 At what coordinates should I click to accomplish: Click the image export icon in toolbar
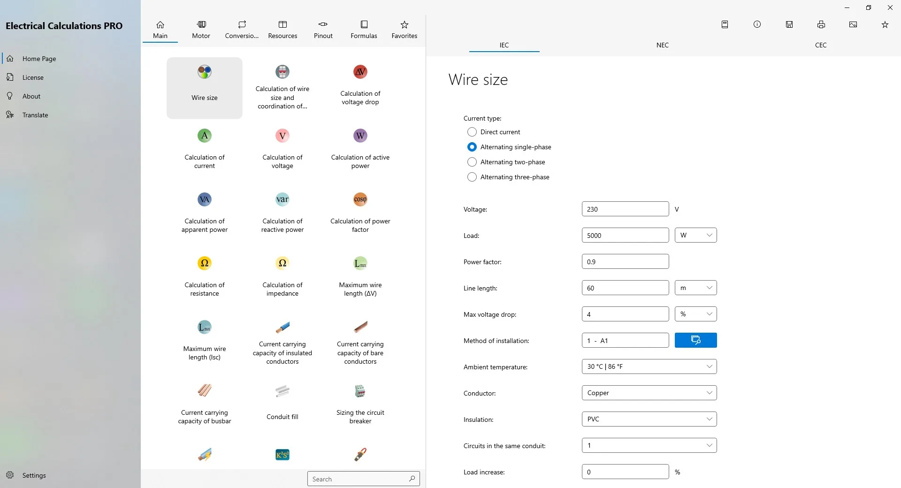853,24
